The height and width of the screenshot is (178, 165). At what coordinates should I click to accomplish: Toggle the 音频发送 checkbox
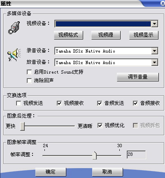(100, 103)
